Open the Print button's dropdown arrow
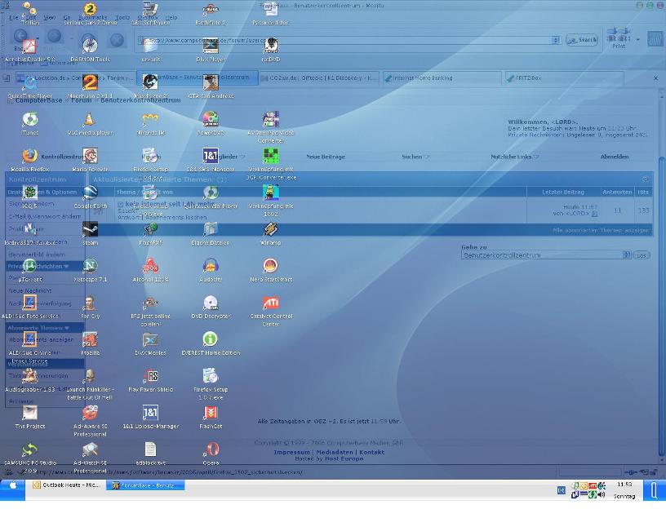Screen dimensions: 666x518 [638, 40]
